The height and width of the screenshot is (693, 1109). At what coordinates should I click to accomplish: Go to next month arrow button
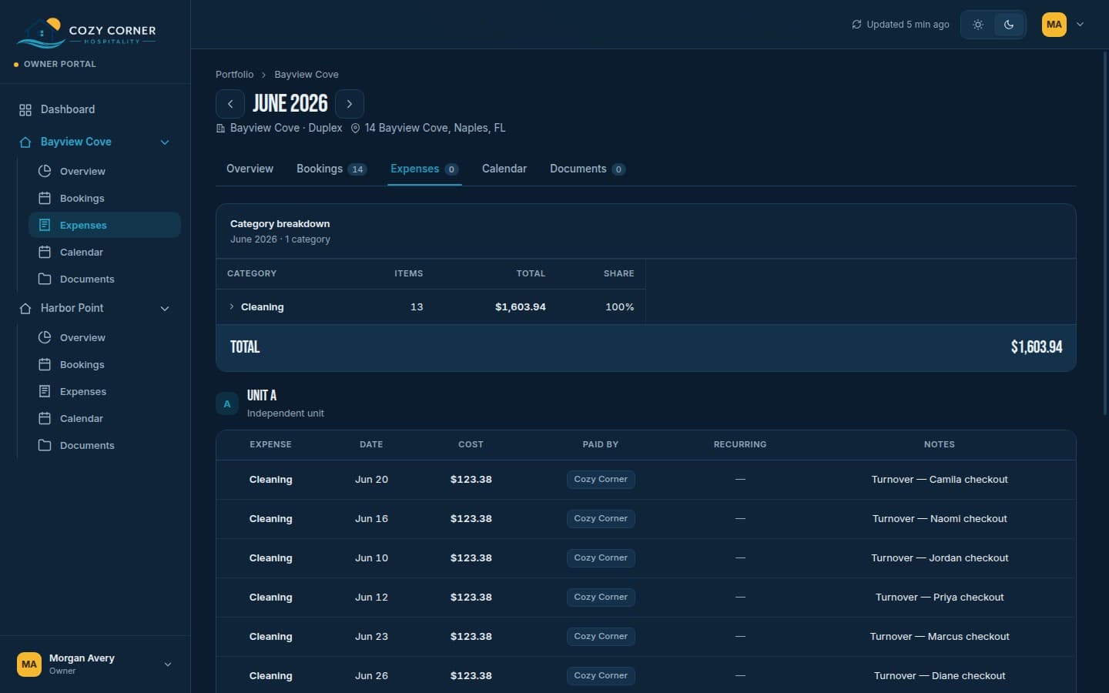[350, 104]
